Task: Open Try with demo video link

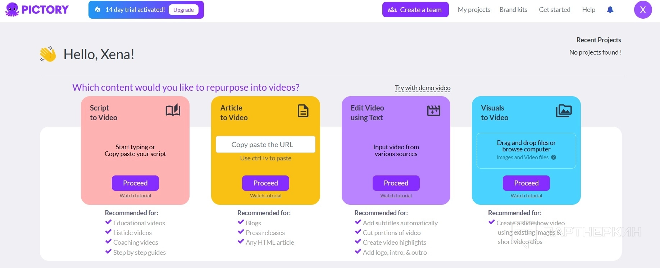Action: (x=423, y=88)
